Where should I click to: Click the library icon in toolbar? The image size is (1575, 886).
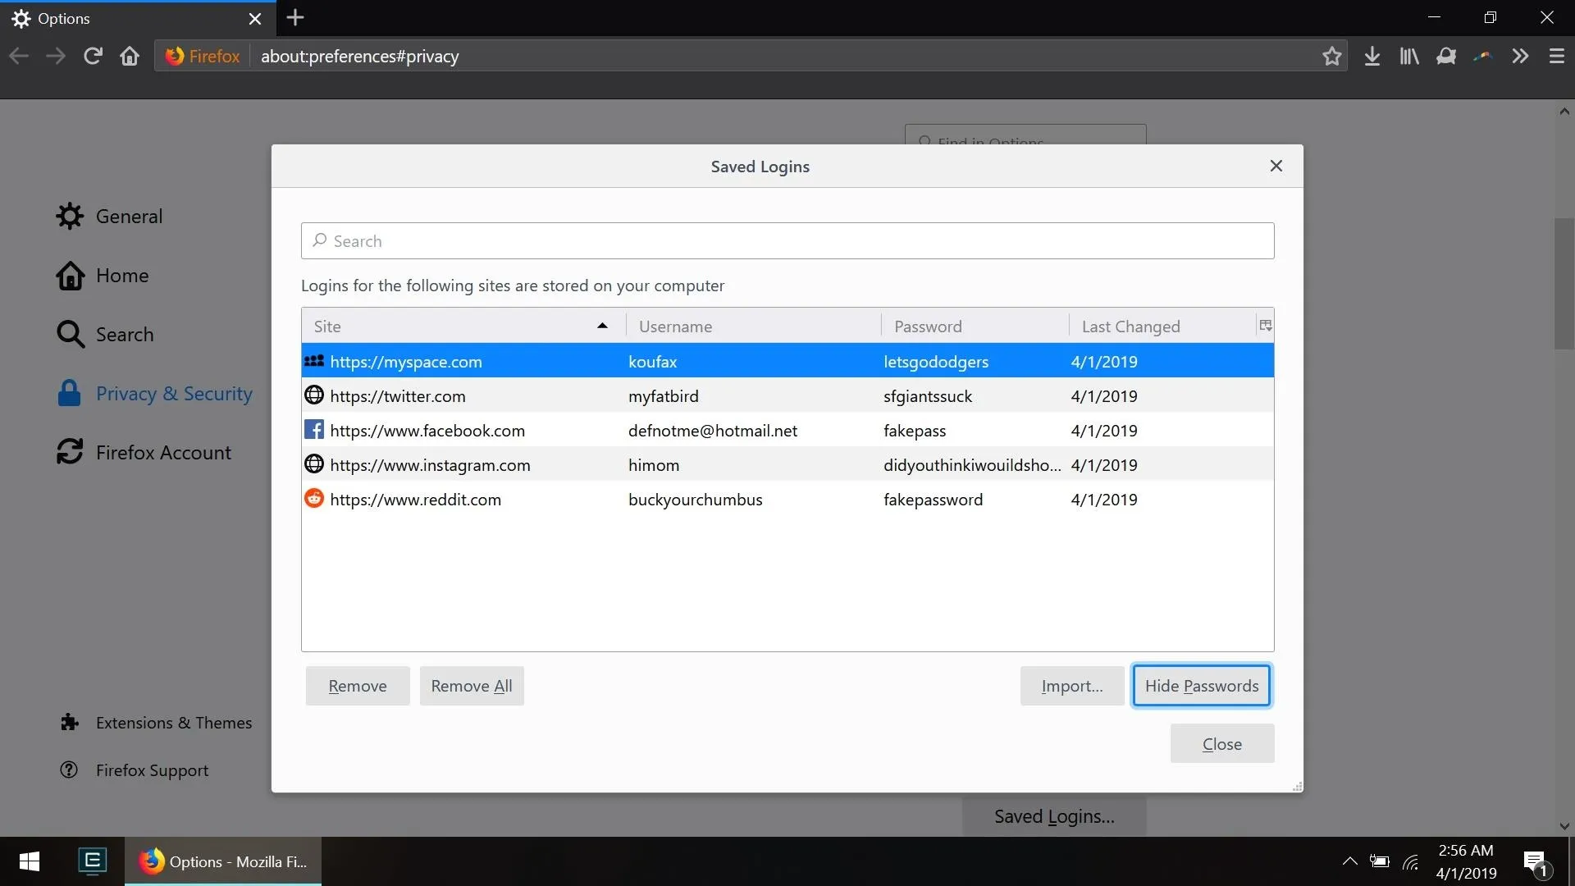click(x=1408, y=57)
